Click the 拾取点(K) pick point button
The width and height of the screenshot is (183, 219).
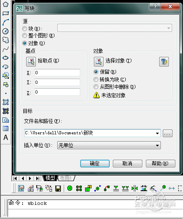[31, 61]
